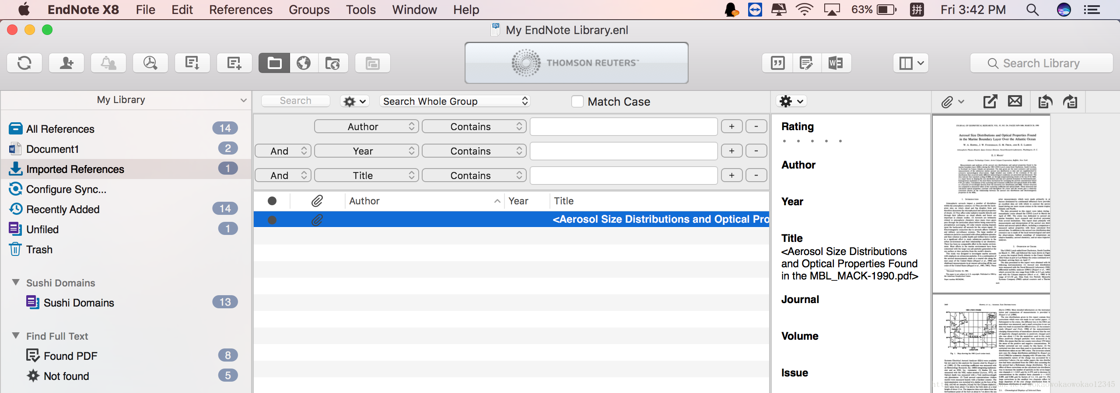Open the Search Whole Group dropdown
The height and width of the screenshot is (393, 1120).
(x=455, y=101)
